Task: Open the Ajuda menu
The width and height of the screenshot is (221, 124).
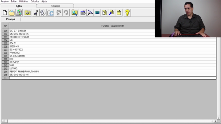Action: coord(44,1)
